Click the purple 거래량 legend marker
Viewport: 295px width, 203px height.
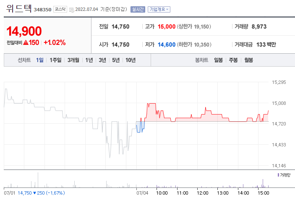point(279,175)
